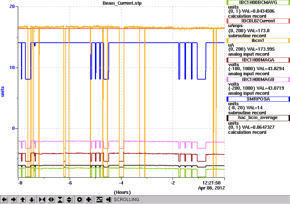Click the VAL=0.0434506 readout

[258, 11]
